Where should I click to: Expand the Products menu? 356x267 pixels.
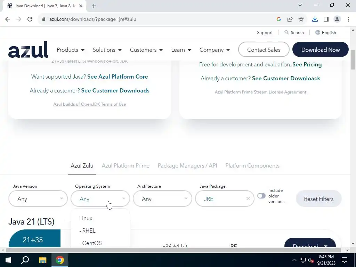click(x=70, y=50)
